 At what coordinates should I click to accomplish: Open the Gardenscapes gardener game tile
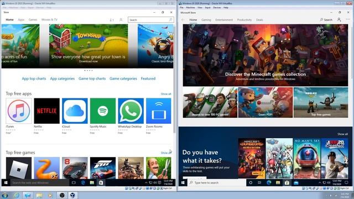tap(159, 168)
